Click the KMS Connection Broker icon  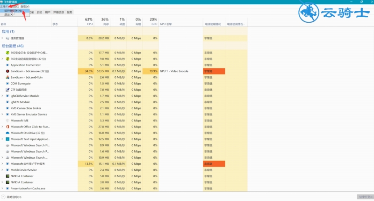(x=7, y=108)
